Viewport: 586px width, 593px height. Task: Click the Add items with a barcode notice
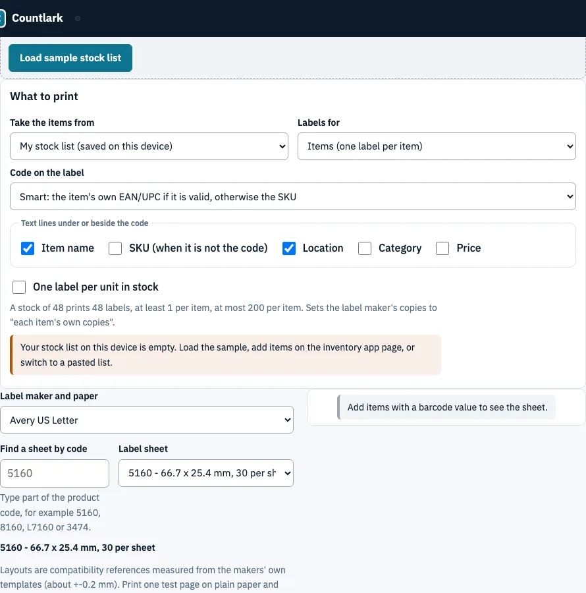click(446, 407)
